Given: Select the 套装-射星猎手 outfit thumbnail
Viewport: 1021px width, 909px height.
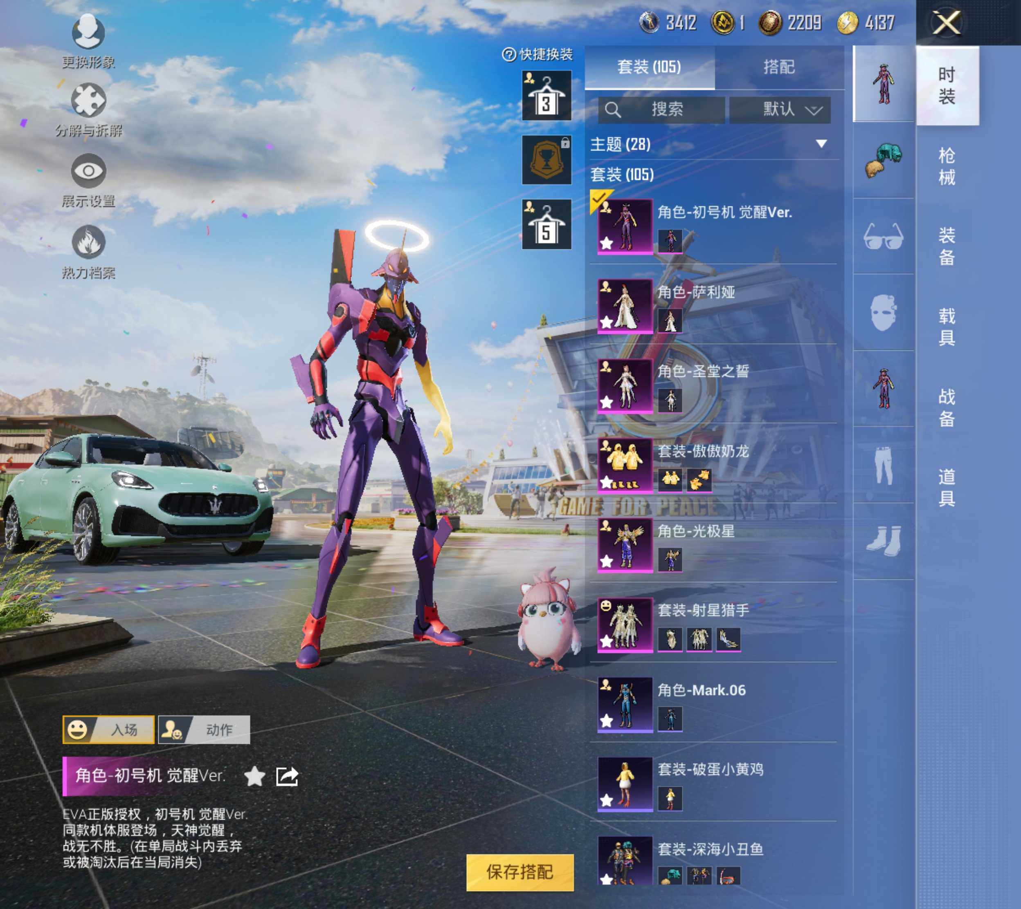Looking at the screenshot, I should click(x=625, y=625).
